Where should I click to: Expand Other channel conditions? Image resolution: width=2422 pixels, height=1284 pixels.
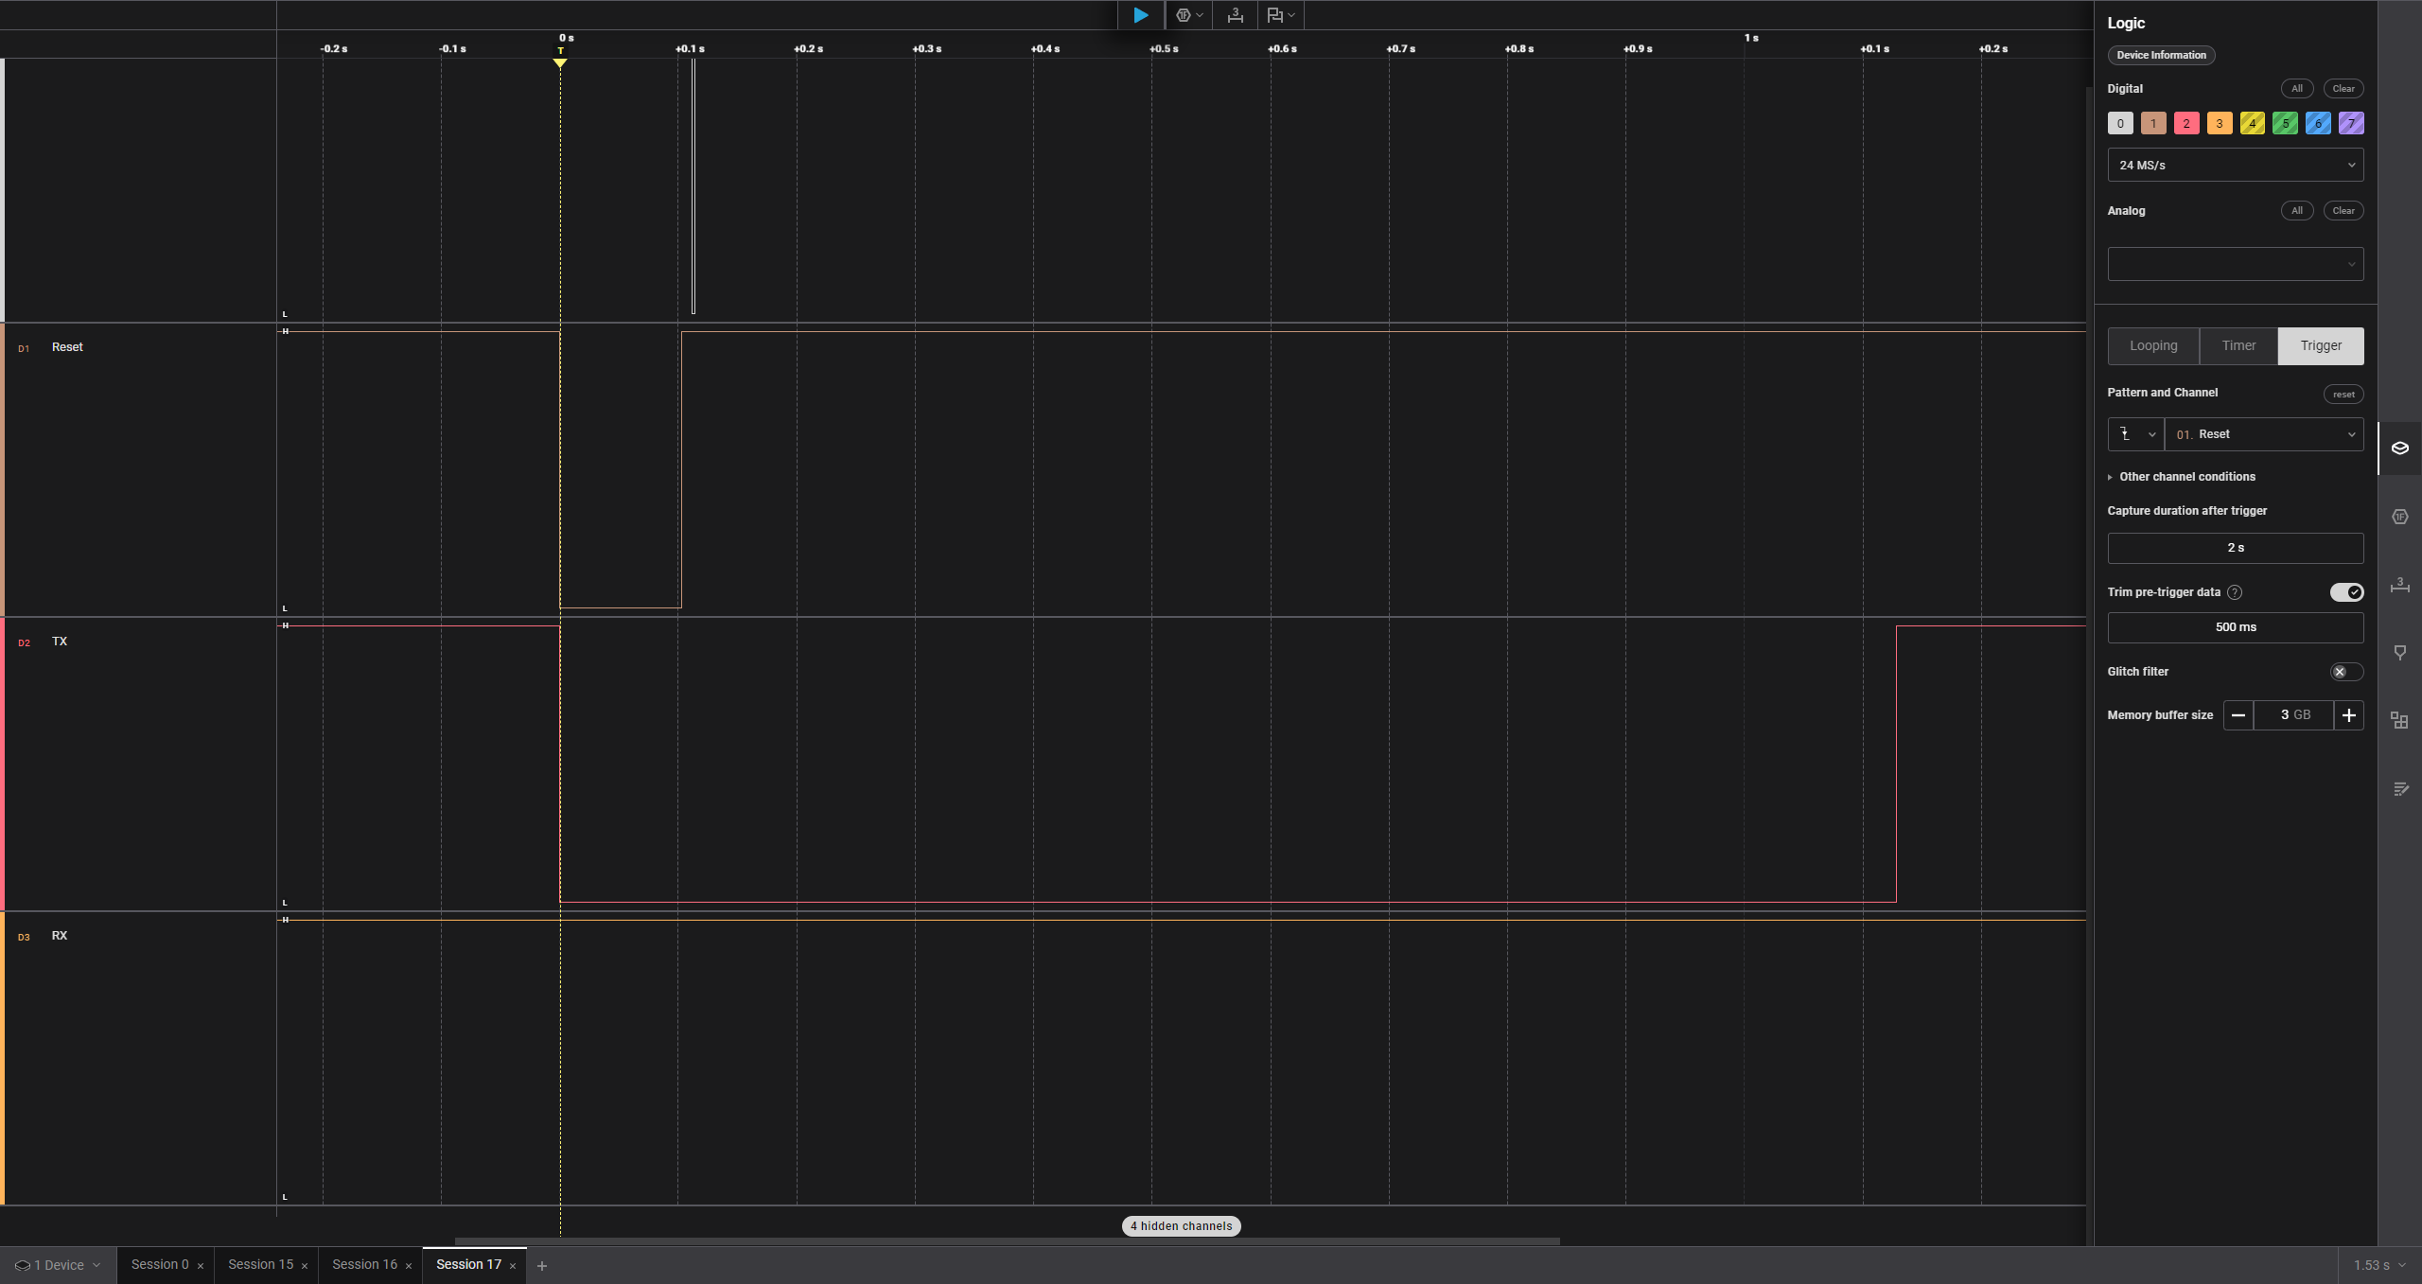[2185, 477]
